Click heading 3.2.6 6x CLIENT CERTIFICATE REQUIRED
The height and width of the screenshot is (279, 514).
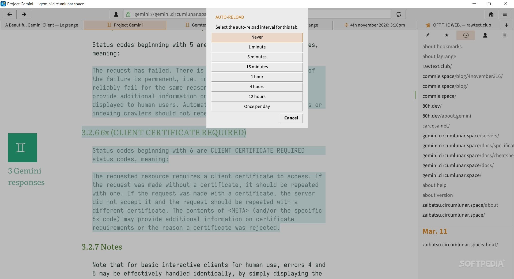(x=164, y=133)
